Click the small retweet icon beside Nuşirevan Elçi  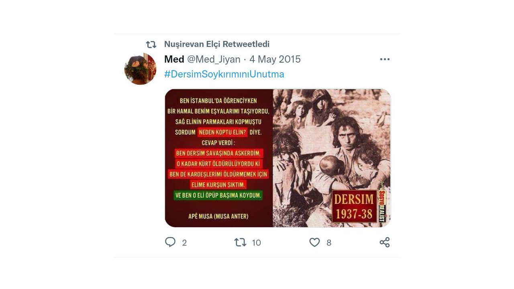pyautogui.click(x=151, y=45)
